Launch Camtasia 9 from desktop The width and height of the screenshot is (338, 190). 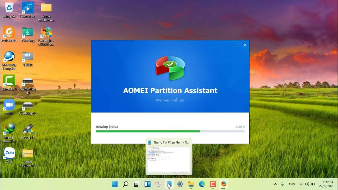point(9,83)
